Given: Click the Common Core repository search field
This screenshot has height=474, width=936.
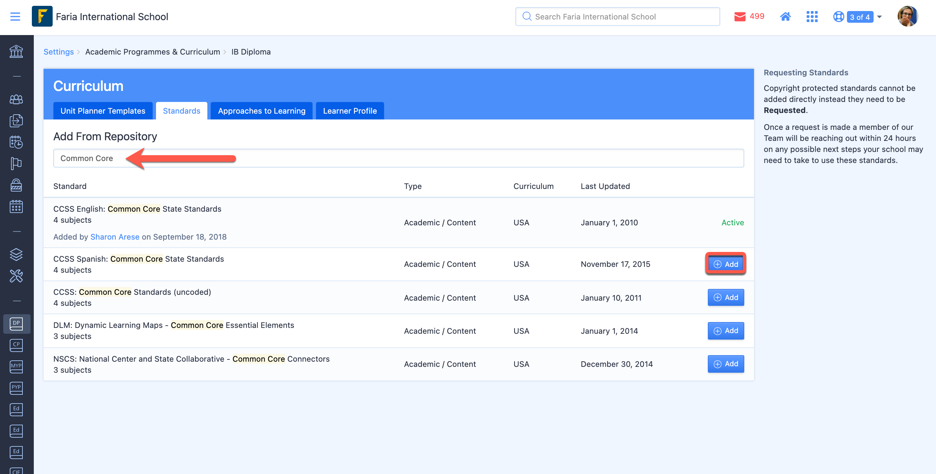Looking at the screenshot, I should tap(398, 158).
